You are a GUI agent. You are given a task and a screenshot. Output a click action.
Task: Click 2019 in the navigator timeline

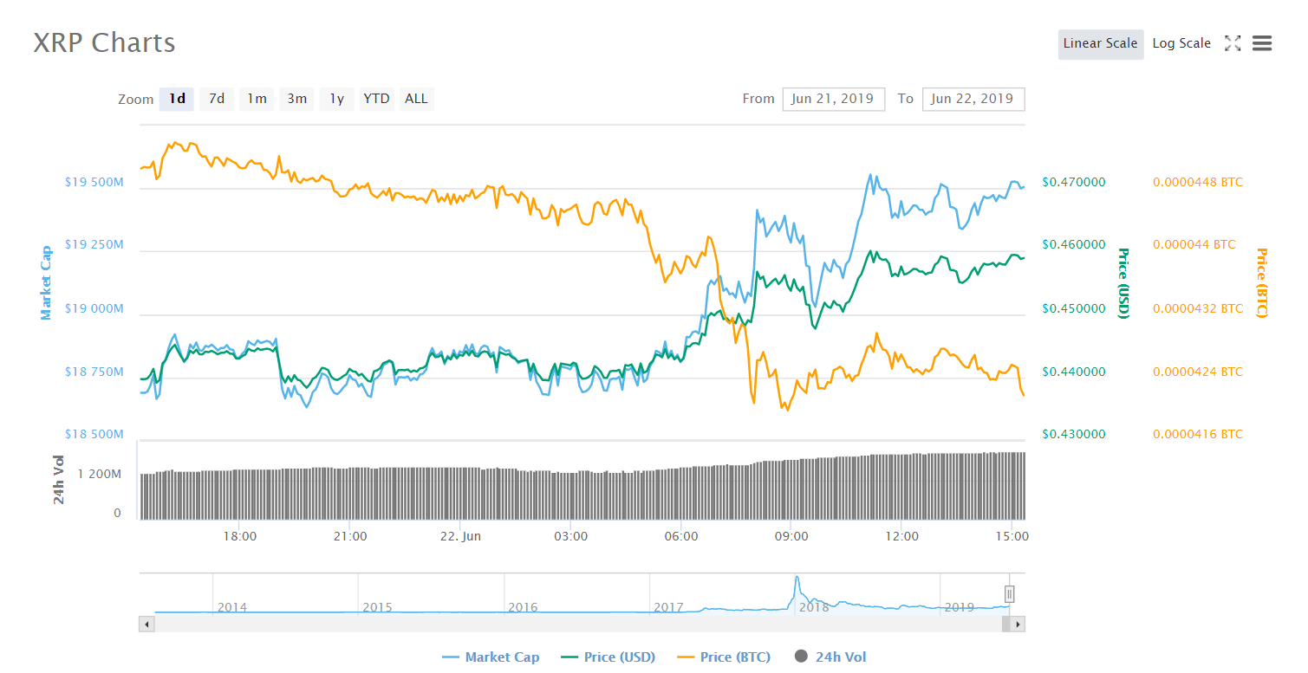pos(960,607)
